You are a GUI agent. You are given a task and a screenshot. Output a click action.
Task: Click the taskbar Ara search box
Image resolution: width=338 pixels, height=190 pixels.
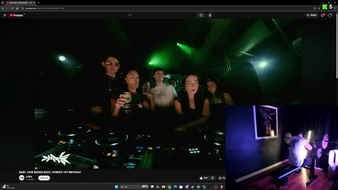[x=134, y=187]
